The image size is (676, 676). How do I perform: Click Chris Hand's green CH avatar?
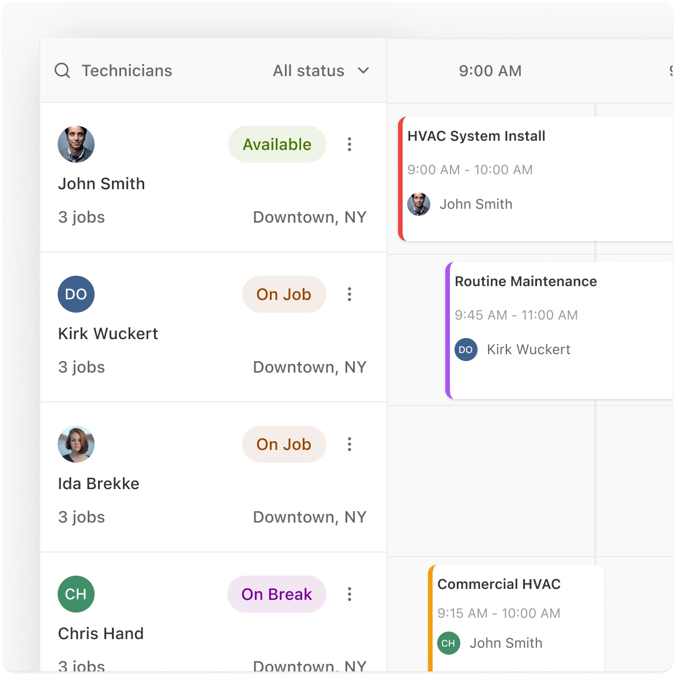[76, 594]
